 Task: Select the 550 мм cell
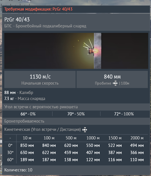pos(93,145)
